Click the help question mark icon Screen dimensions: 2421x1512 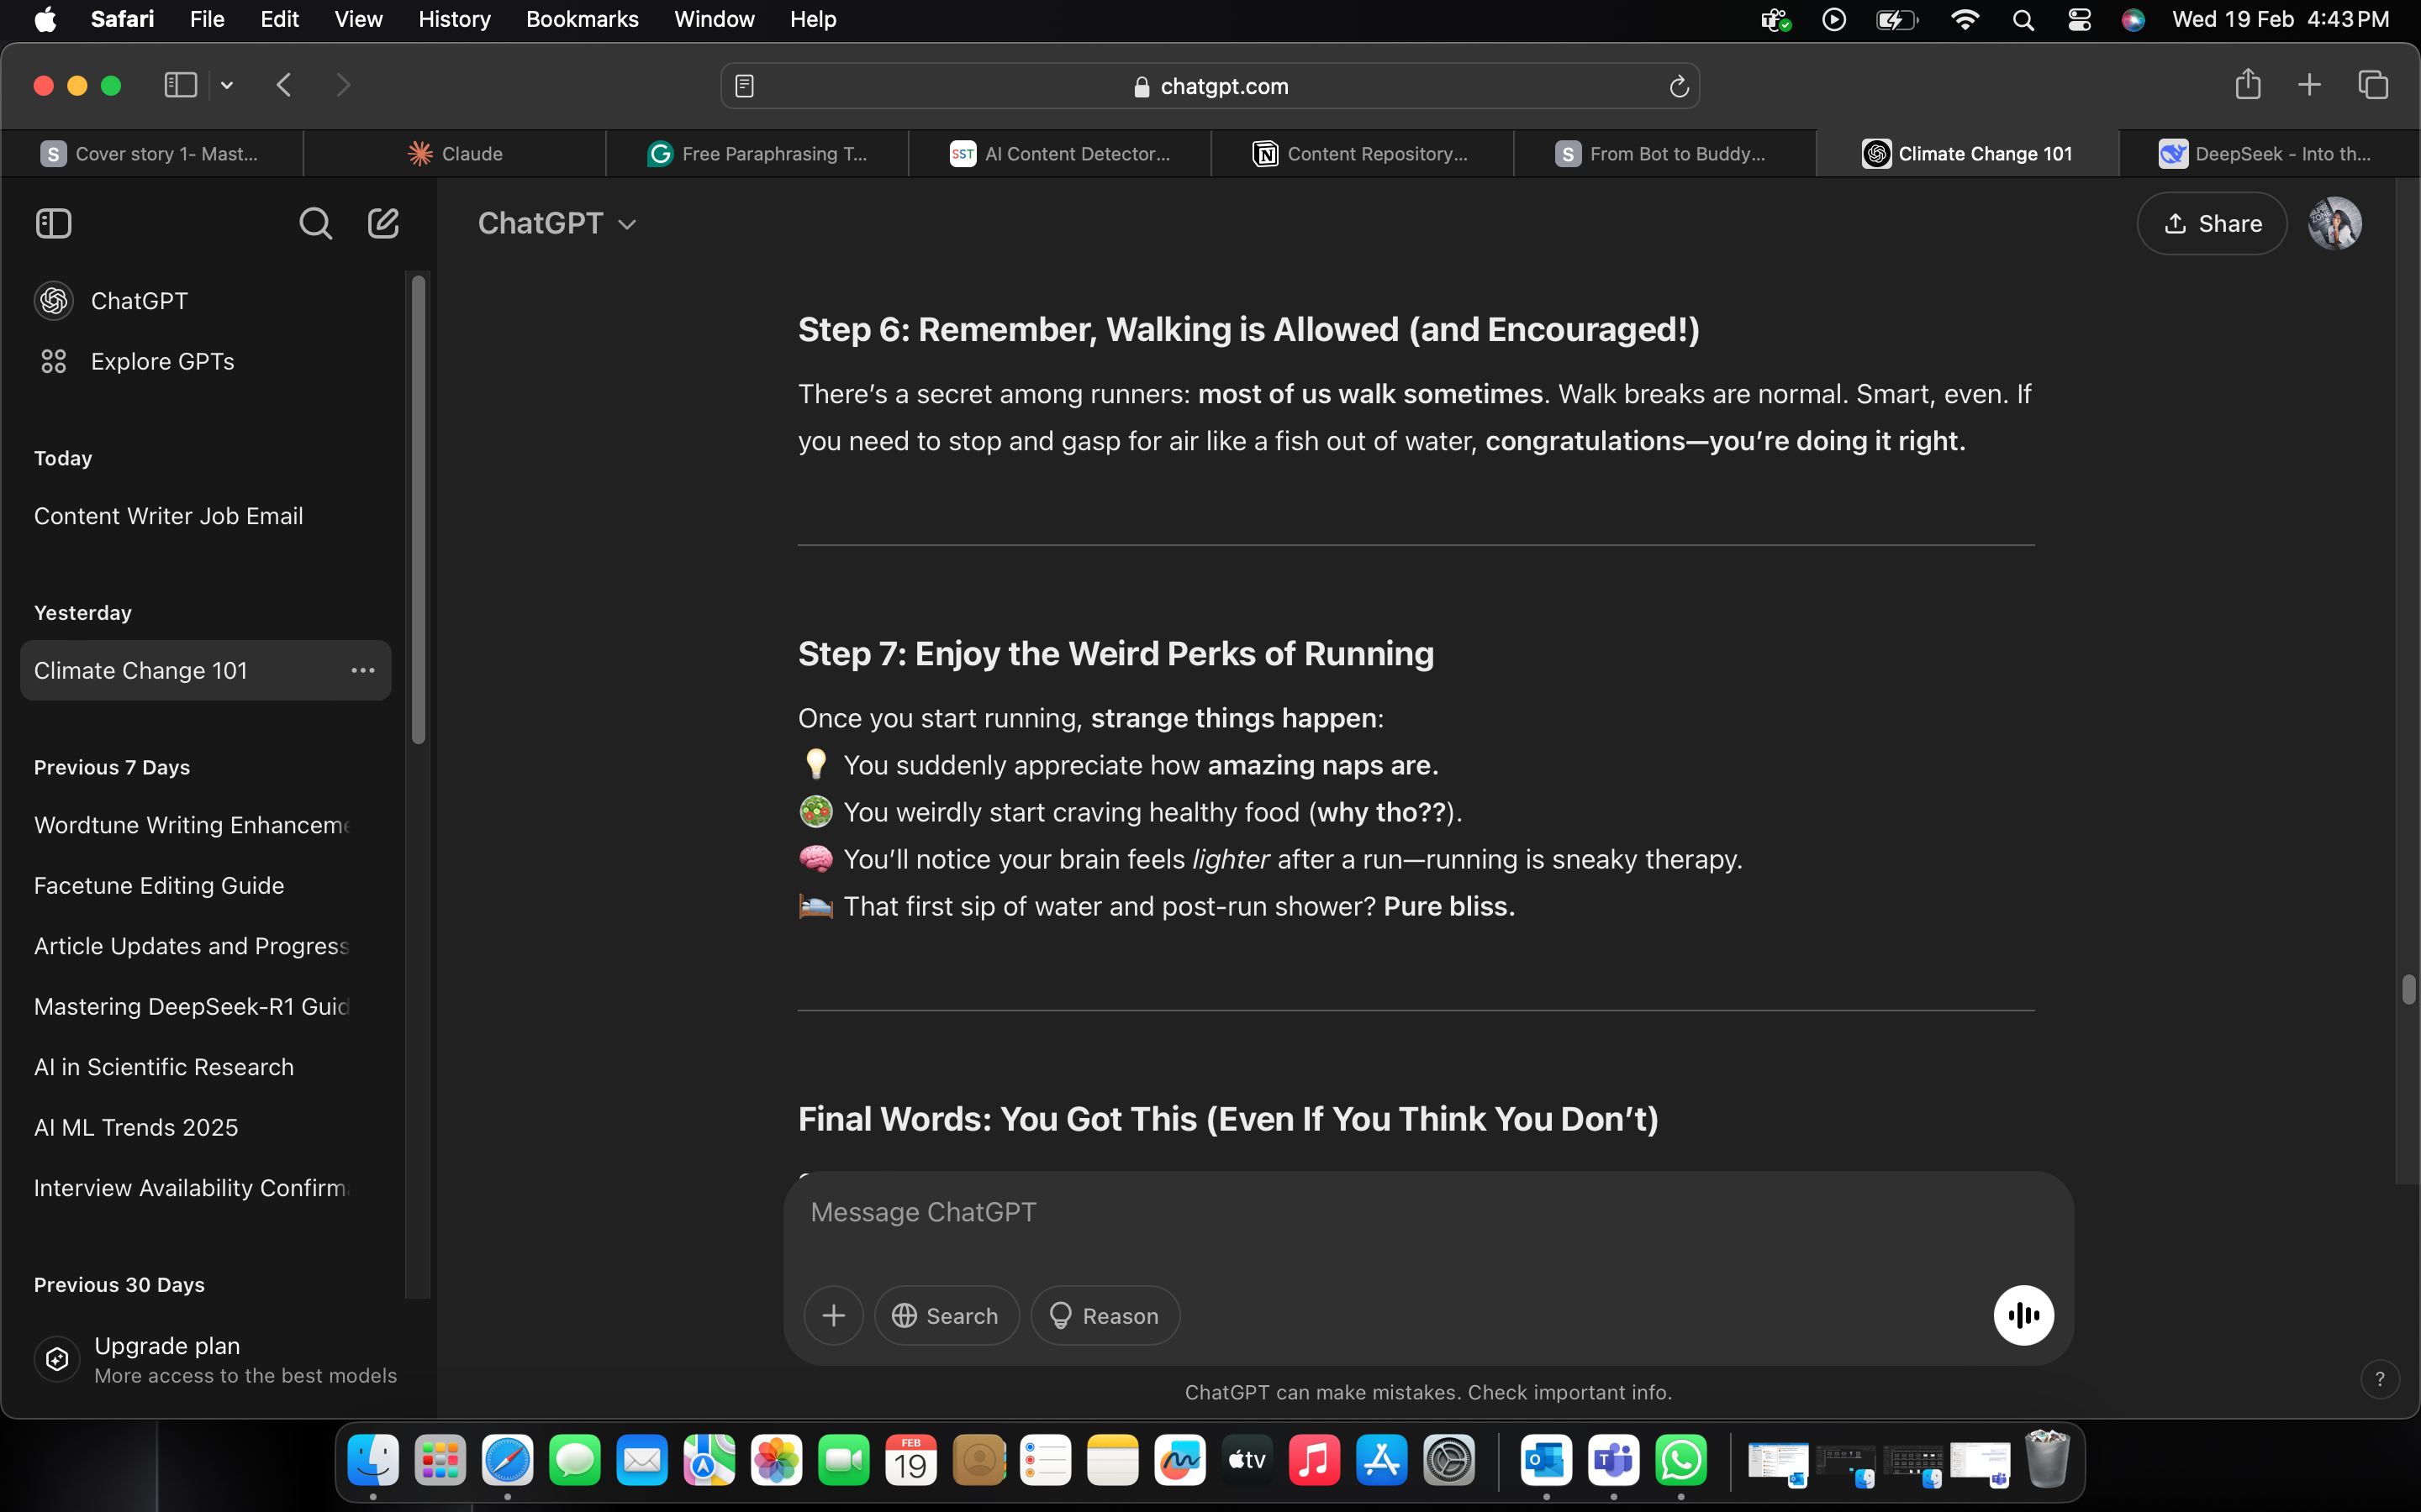[x=2379, y=1379]
